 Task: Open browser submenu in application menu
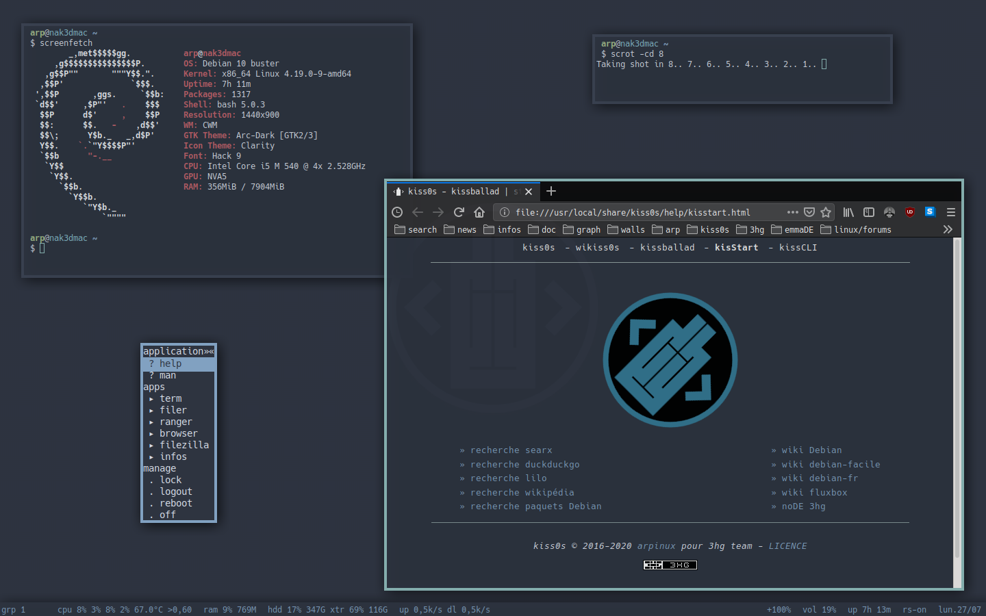click(x=179, y=434)
